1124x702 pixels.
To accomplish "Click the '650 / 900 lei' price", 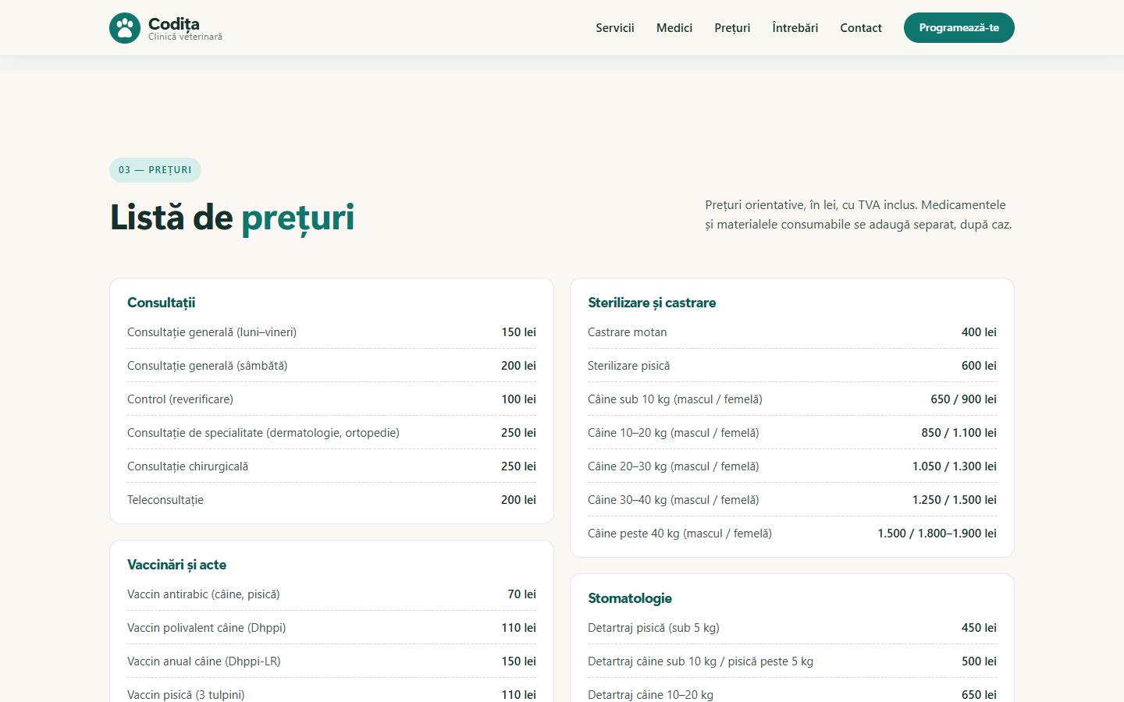I will 963,399.
